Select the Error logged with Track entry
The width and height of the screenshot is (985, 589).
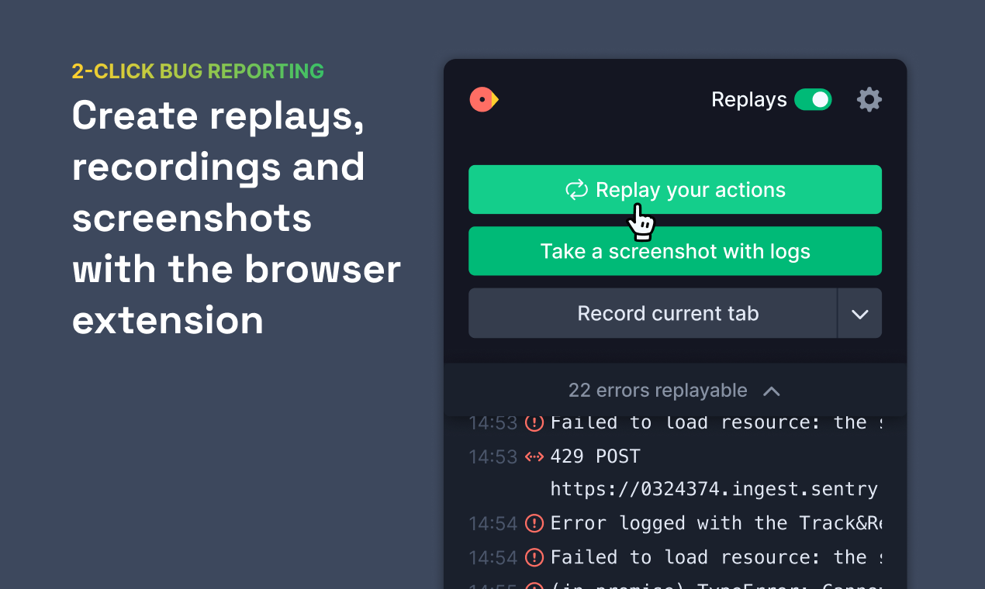(716, 523)
